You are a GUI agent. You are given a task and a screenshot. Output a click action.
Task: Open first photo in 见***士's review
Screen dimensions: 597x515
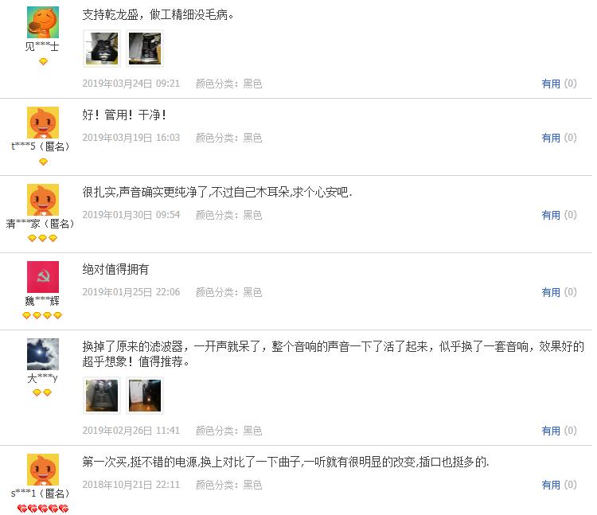point(102,49)
